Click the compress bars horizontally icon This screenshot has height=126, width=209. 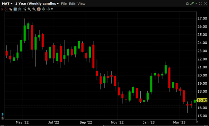[48, 9]
